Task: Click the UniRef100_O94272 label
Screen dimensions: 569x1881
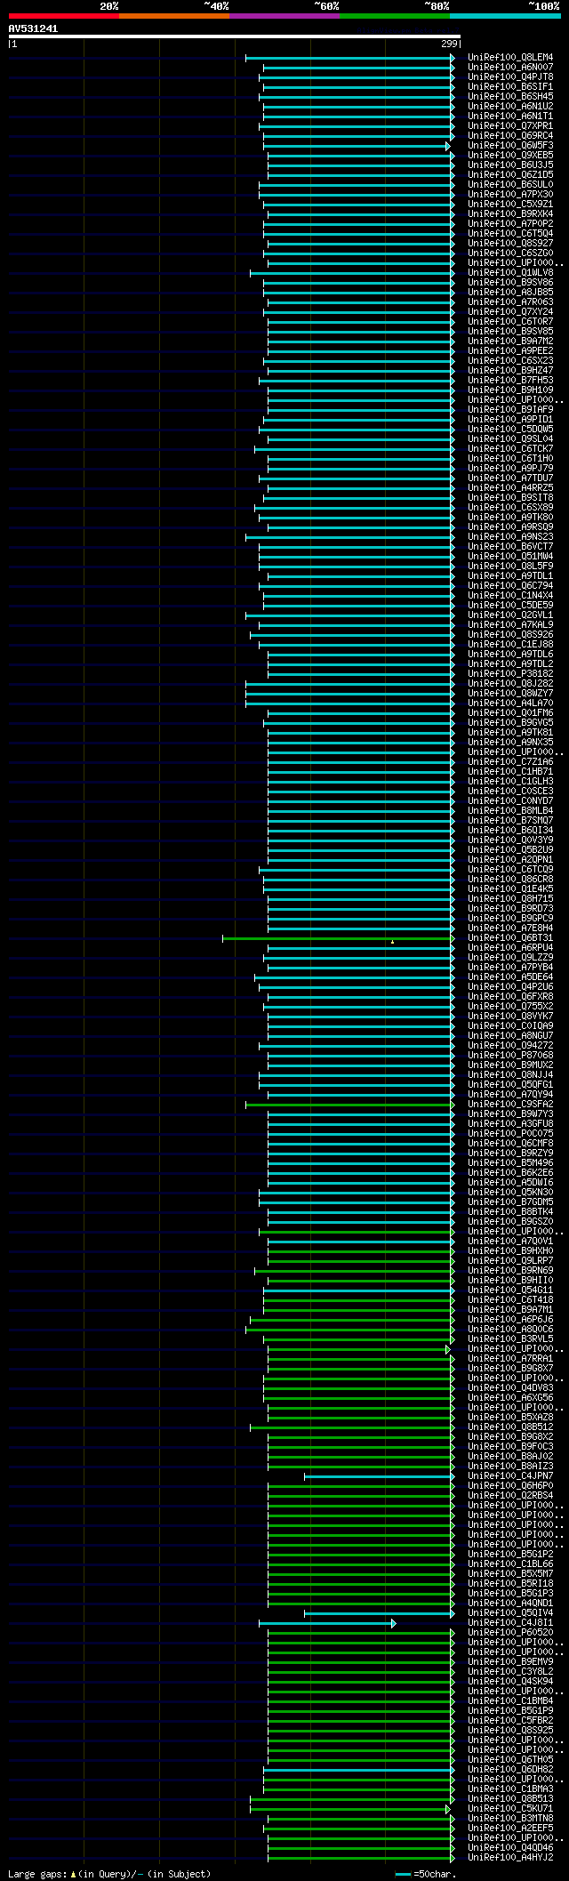Action: [510, 1046]
